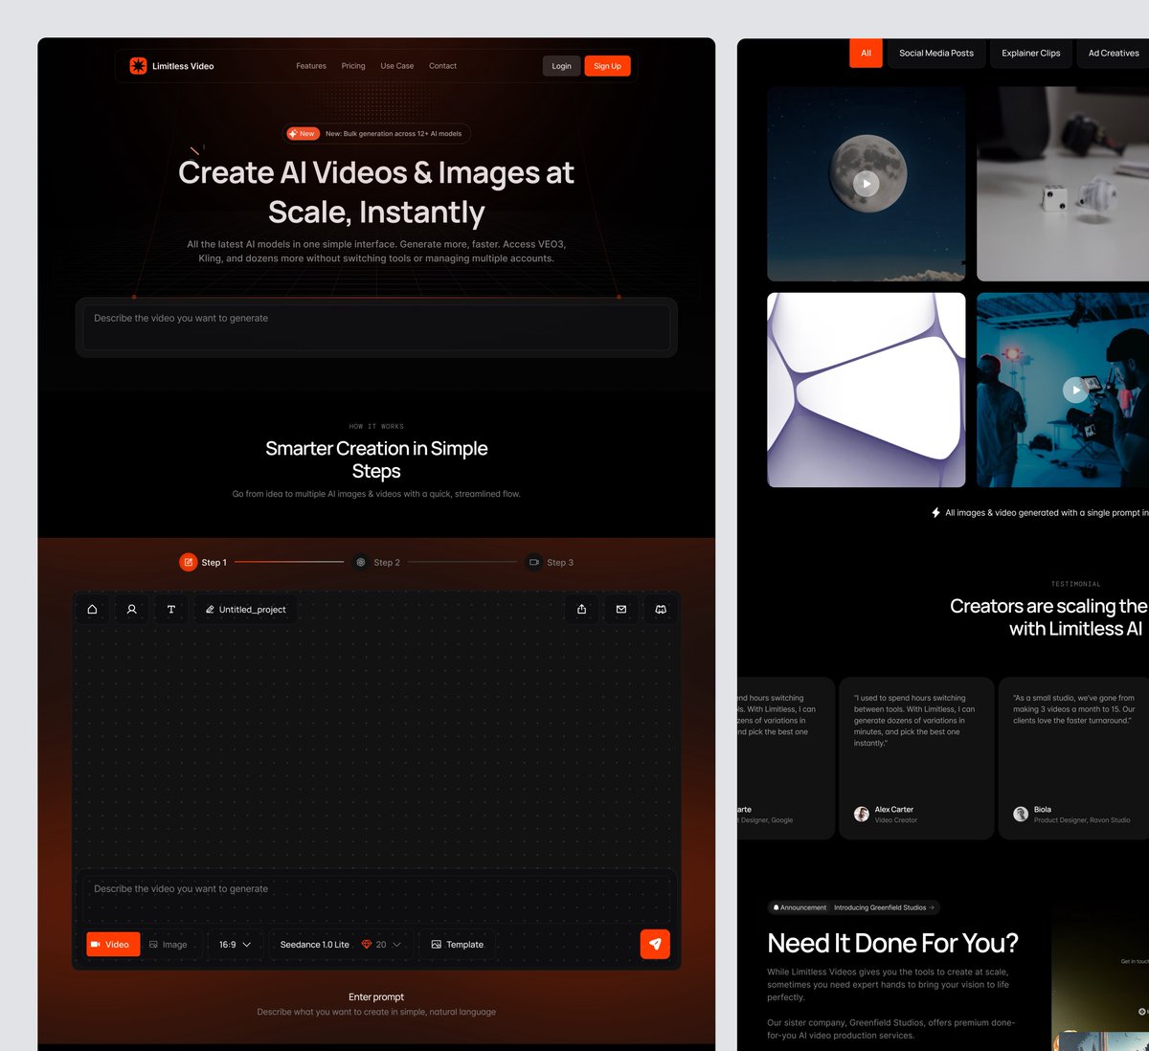
Task: Select the Social Media Posts tab
Action: (x=936, y=53)
